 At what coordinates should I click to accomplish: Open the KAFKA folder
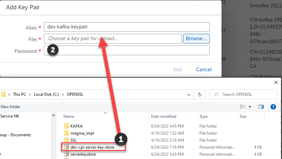pos(76,126)
